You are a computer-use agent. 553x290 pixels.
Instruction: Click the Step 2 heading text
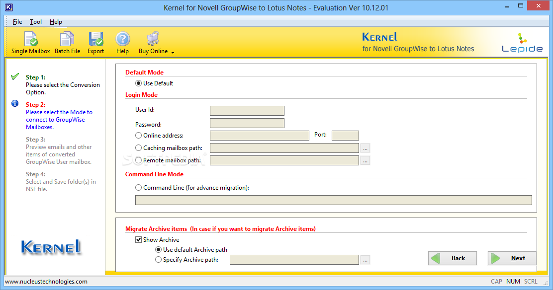coord(36,105)
